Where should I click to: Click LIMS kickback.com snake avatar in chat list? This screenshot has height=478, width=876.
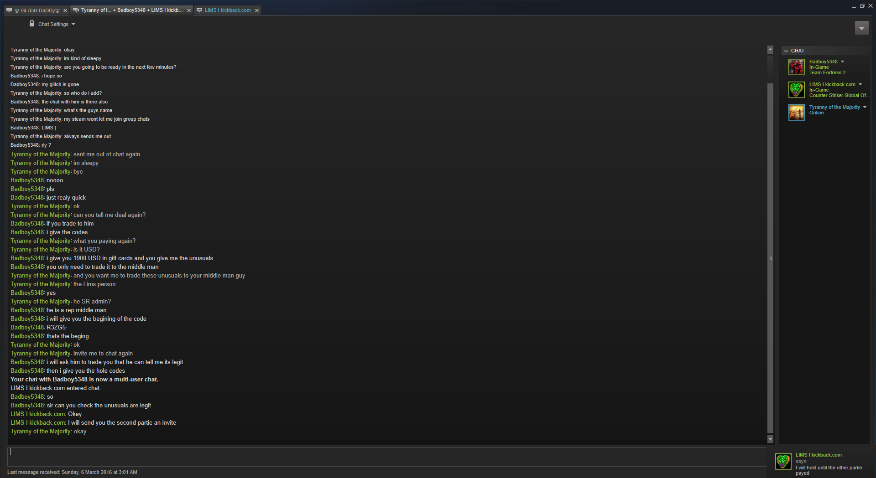(797, 90)
